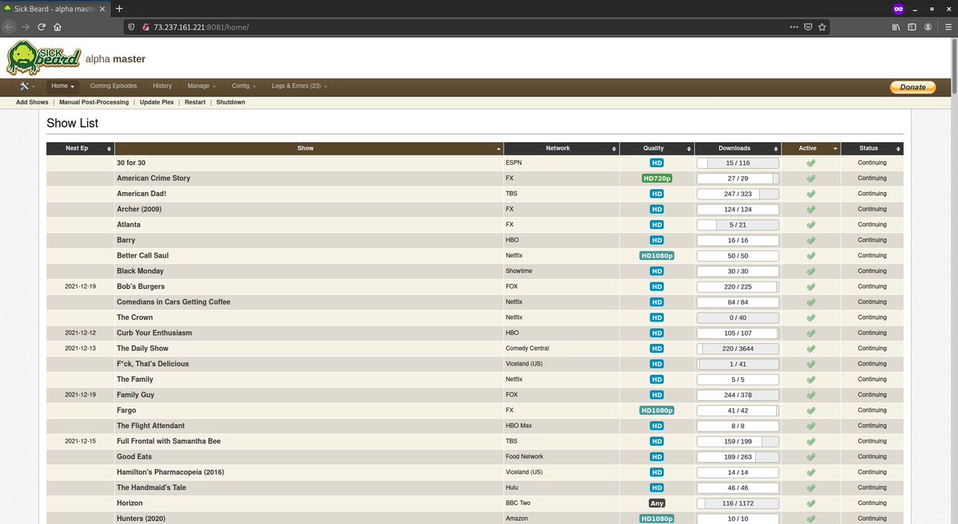Sort table by Network column

[562, 148]
